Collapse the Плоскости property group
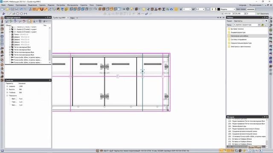273x153 pixels. click(7, 96)
